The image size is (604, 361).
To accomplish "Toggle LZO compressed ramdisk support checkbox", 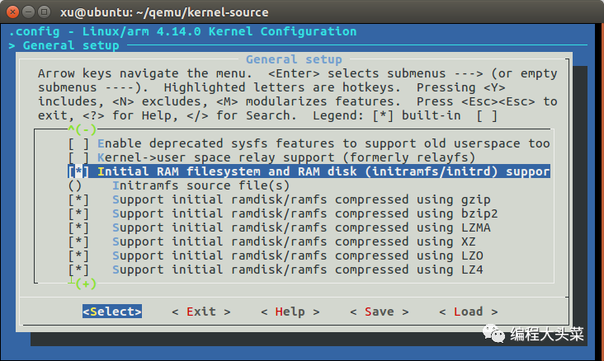I will pyautogui.click(x=78, y=256).
